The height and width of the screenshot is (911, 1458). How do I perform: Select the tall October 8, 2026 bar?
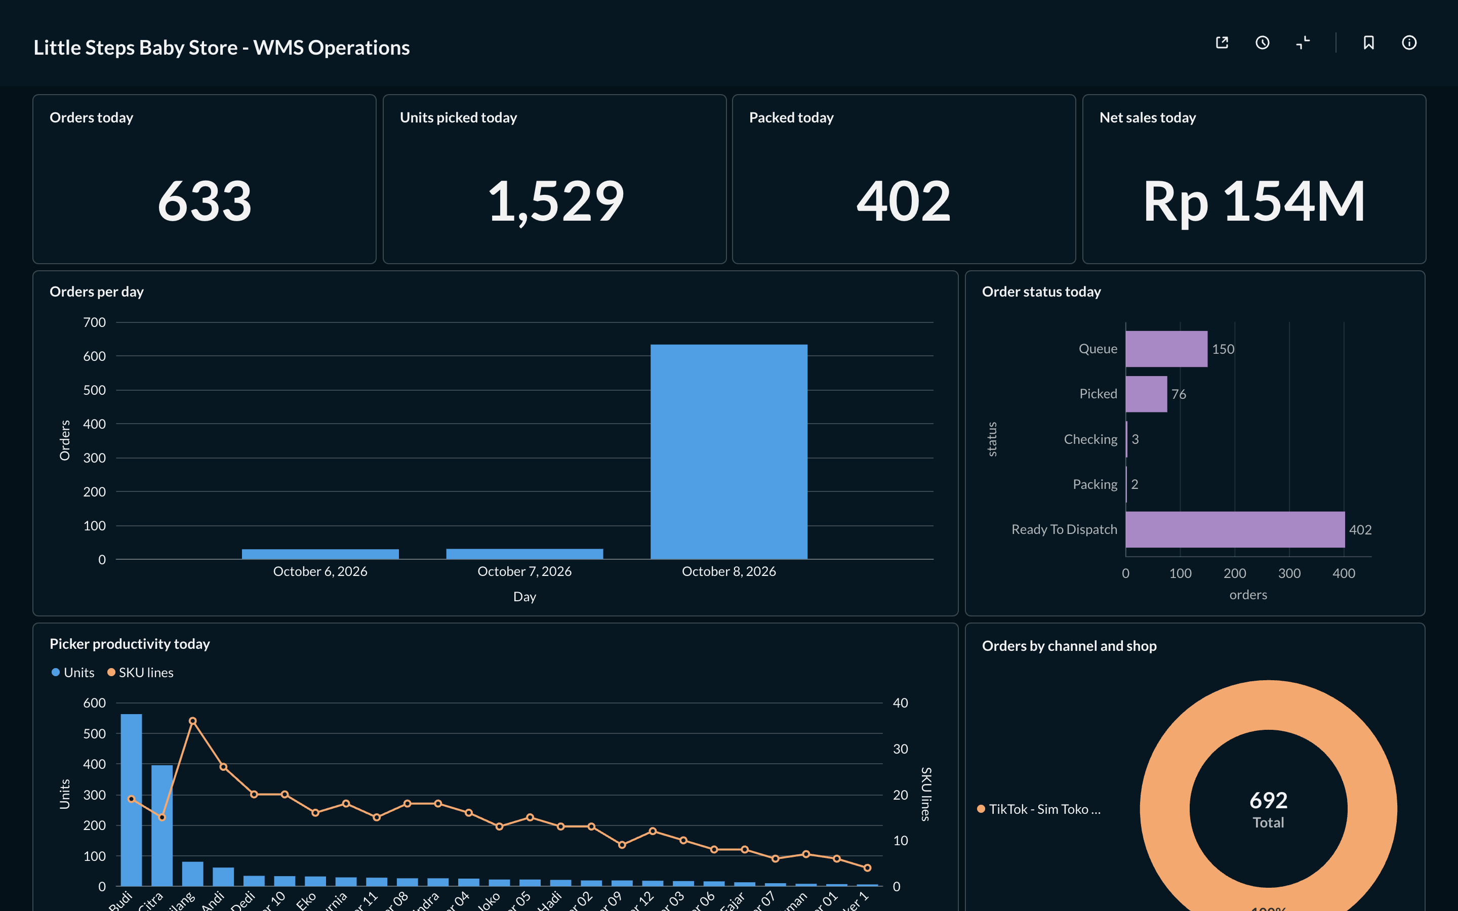pos(728,452)
